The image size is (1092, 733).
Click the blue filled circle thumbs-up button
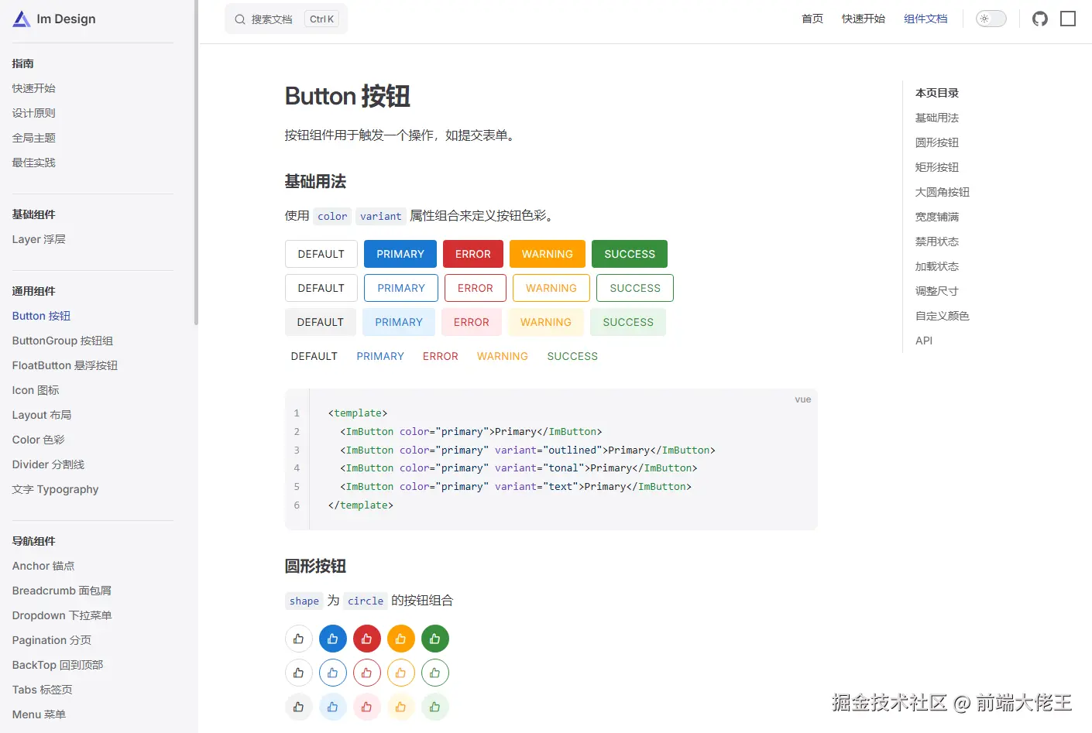(333, 639)
